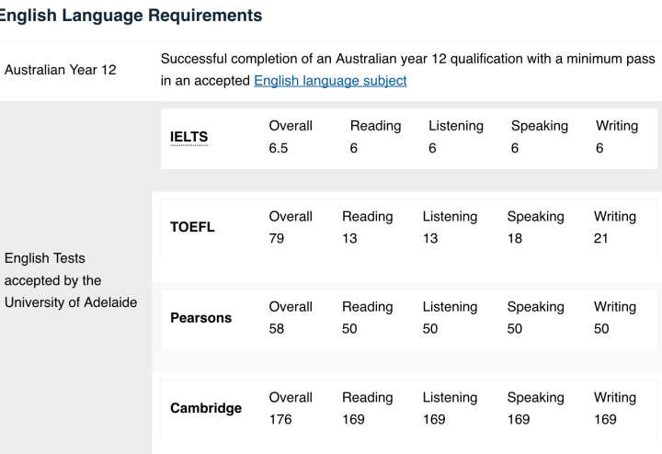Image resolution: width=662 pixels, height=454 pixels.
Task: Select Pearsons Overall score 58
Action: (x=277, y=329)
